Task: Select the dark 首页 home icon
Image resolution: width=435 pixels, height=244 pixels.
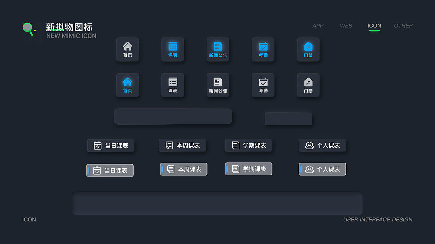Action: 127,49
